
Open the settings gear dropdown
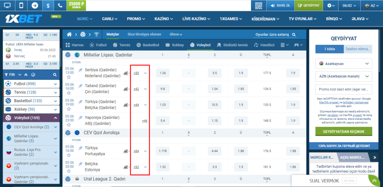pos(331,5)
